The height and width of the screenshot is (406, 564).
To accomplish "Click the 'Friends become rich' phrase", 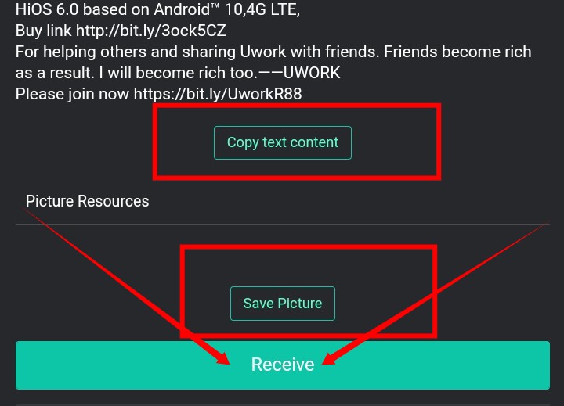I will click(x=457, y=52).
